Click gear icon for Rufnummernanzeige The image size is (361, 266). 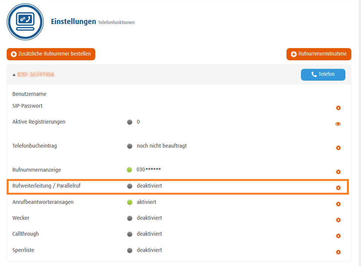click(338, 172)
